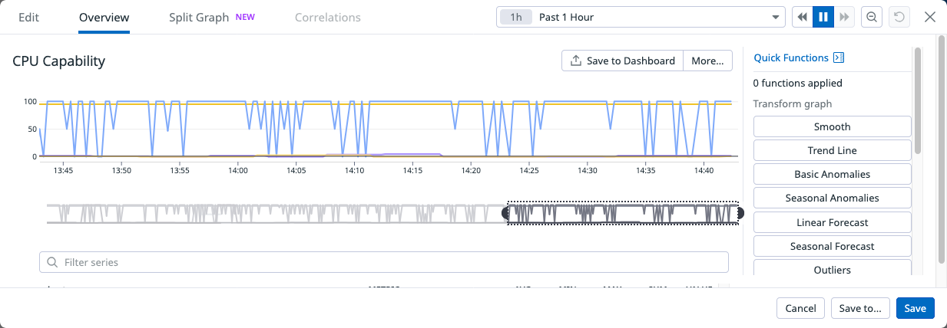Click the Cancel button
Image resolution: width=947 pixels, height=328 pixels.
pyautogui.click(x=800, y=308)
